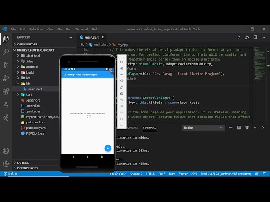Open the Source Control view
This screenshot has height=202, width=270.
(x=6, y=65)
